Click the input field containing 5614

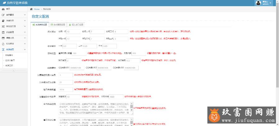point(65,89)
